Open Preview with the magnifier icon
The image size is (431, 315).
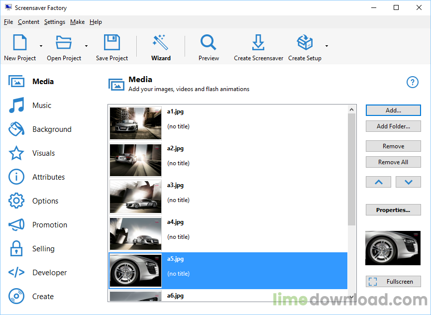point(208,43)
